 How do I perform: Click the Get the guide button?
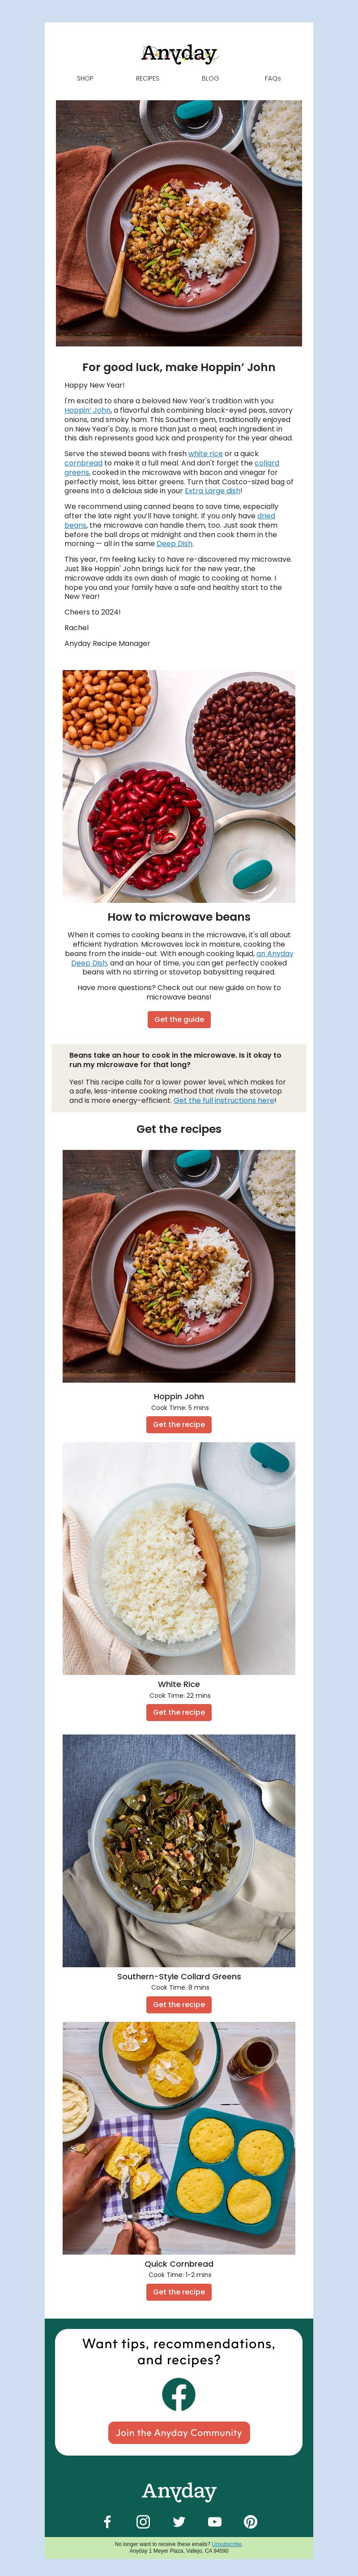click(179, 1020)
